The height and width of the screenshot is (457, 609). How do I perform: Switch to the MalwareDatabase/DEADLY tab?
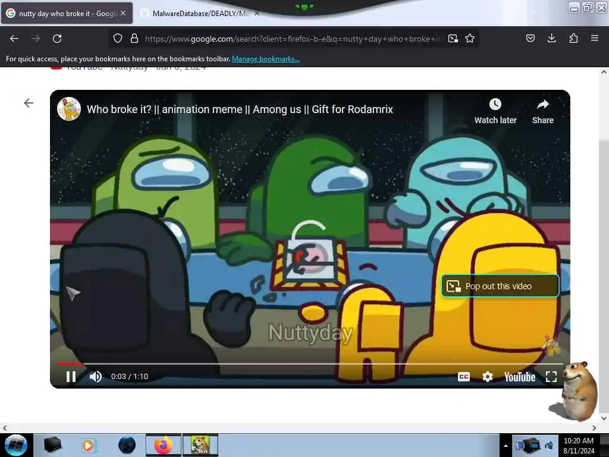[200, 14]
